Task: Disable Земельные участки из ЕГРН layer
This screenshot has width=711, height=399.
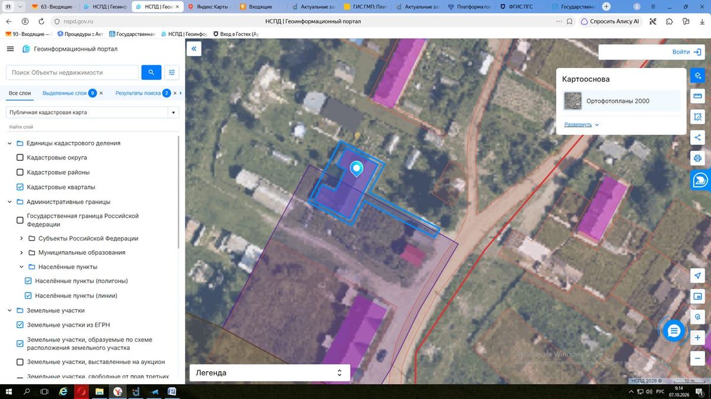Action: pyautogui.click(x=20, y=325)
